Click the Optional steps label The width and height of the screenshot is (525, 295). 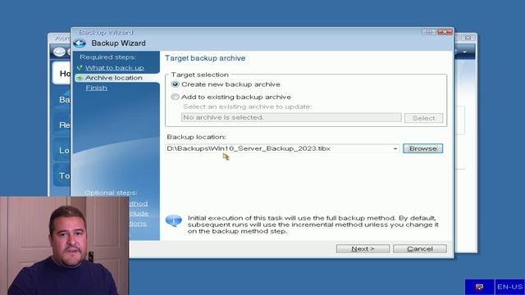click(x=111, y=193)
